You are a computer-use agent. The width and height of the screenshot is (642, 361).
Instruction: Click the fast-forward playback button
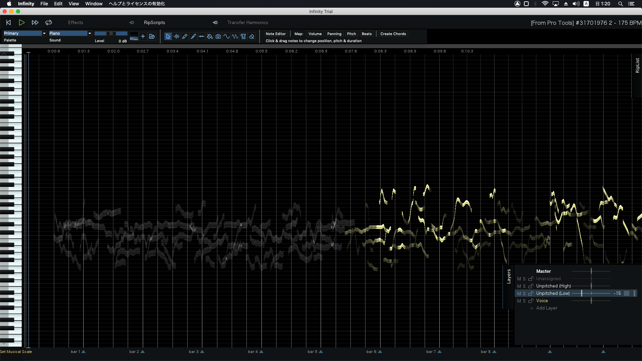pyautogui.click(x=35, y=22)
